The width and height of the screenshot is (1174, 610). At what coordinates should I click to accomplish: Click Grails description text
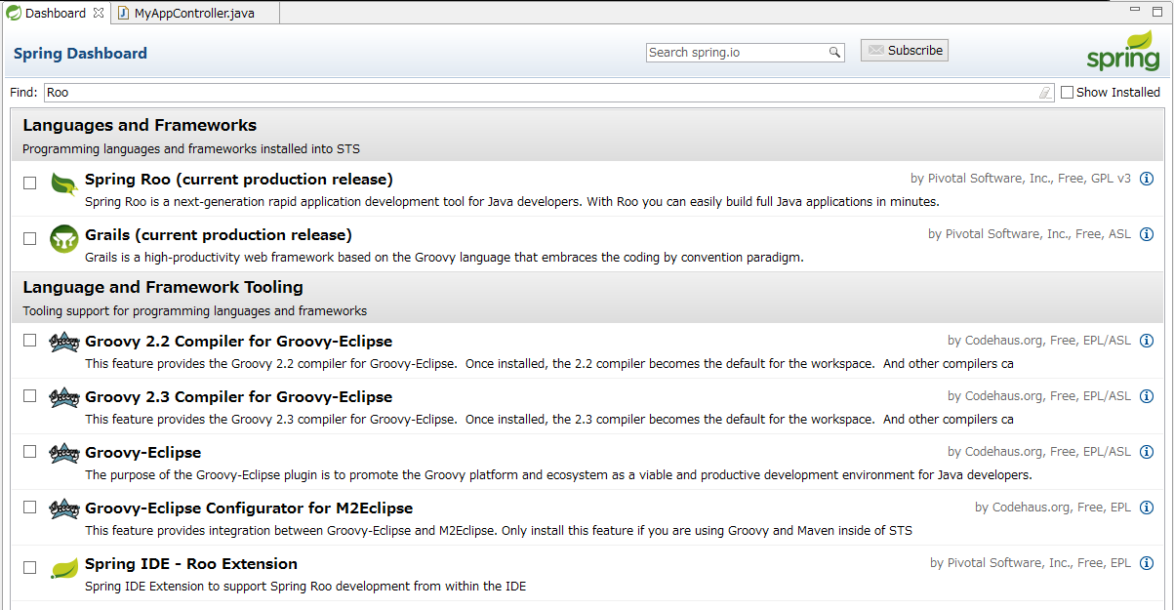pos(444,258)
